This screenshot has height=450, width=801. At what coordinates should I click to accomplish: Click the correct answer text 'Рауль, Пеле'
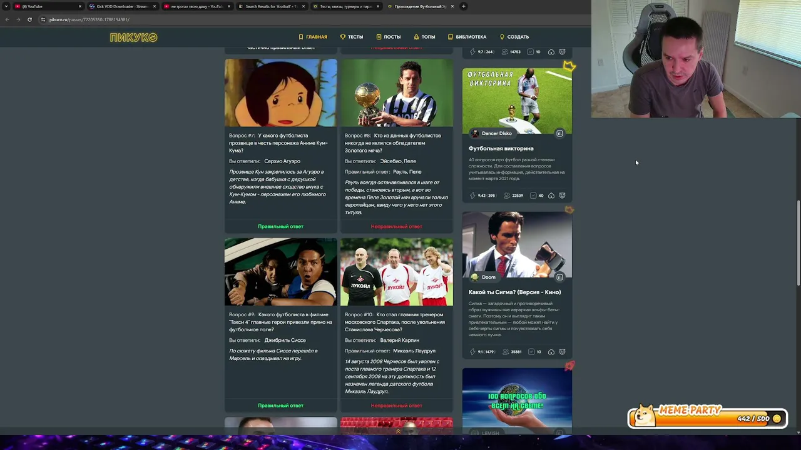[x=407, y=172]
